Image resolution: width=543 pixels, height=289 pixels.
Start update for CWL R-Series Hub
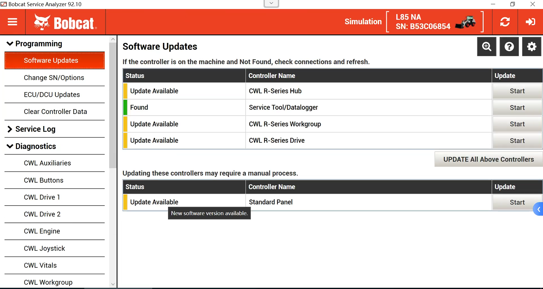click(x=517, y=91)
